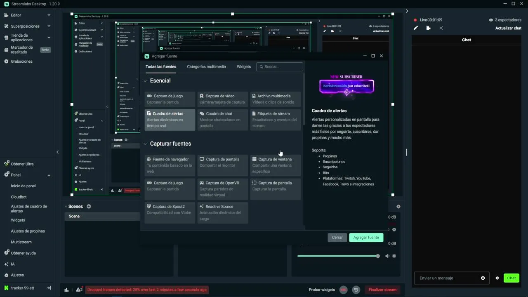The height and width of the screenshot is (297, 528).
Task: Select Captura de ventana source card
Action: [x=276, y=165]
